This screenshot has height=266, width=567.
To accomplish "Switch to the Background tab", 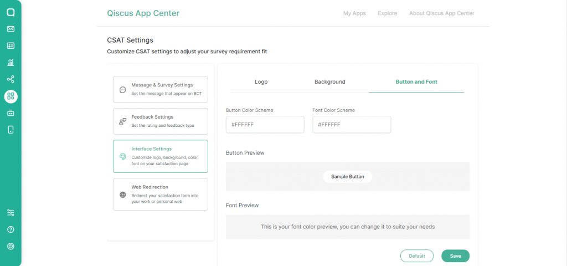I will [x=329, y=82].
